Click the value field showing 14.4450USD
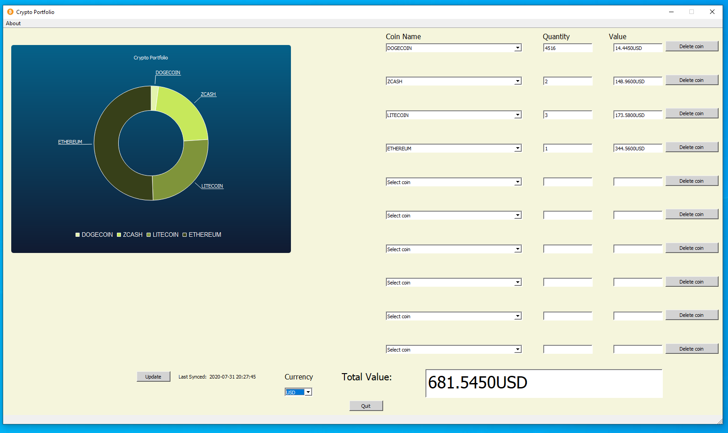The height and width of the screenshot is (433, 728). [x=638, y=48]
